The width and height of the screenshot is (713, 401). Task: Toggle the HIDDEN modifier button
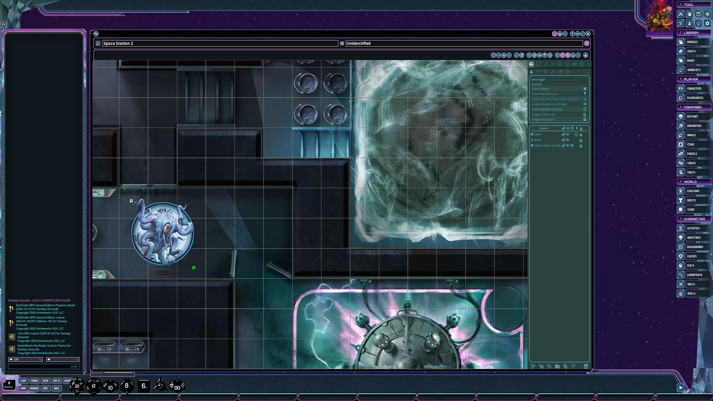[x=34, y=388]
